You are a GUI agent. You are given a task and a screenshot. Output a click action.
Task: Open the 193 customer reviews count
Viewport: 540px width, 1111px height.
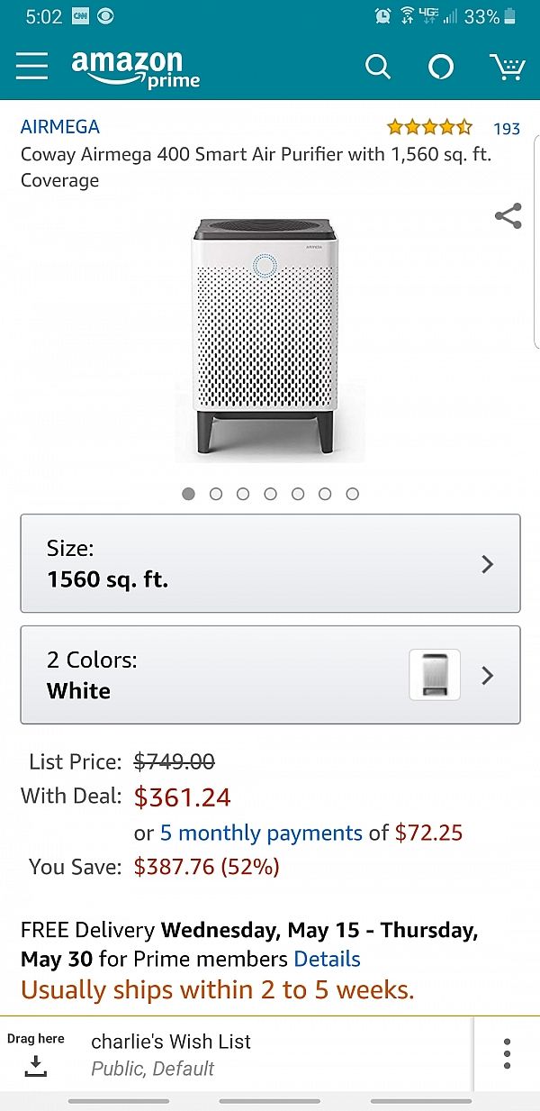pos(507,129)
